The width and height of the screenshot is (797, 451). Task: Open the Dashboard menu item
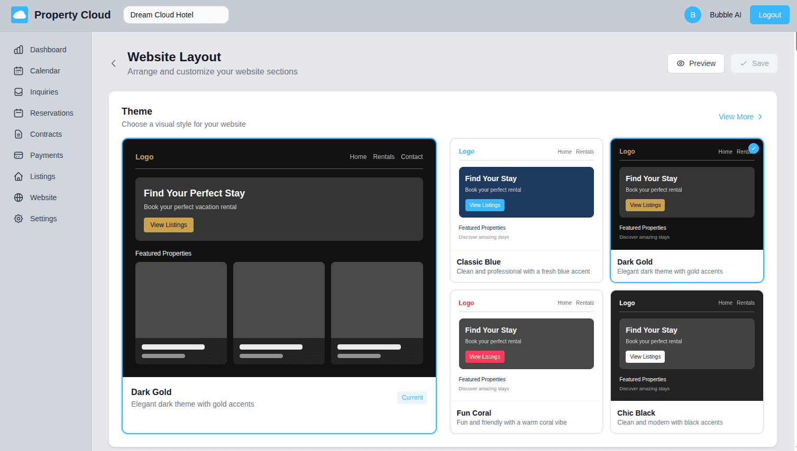coord(45,50)
